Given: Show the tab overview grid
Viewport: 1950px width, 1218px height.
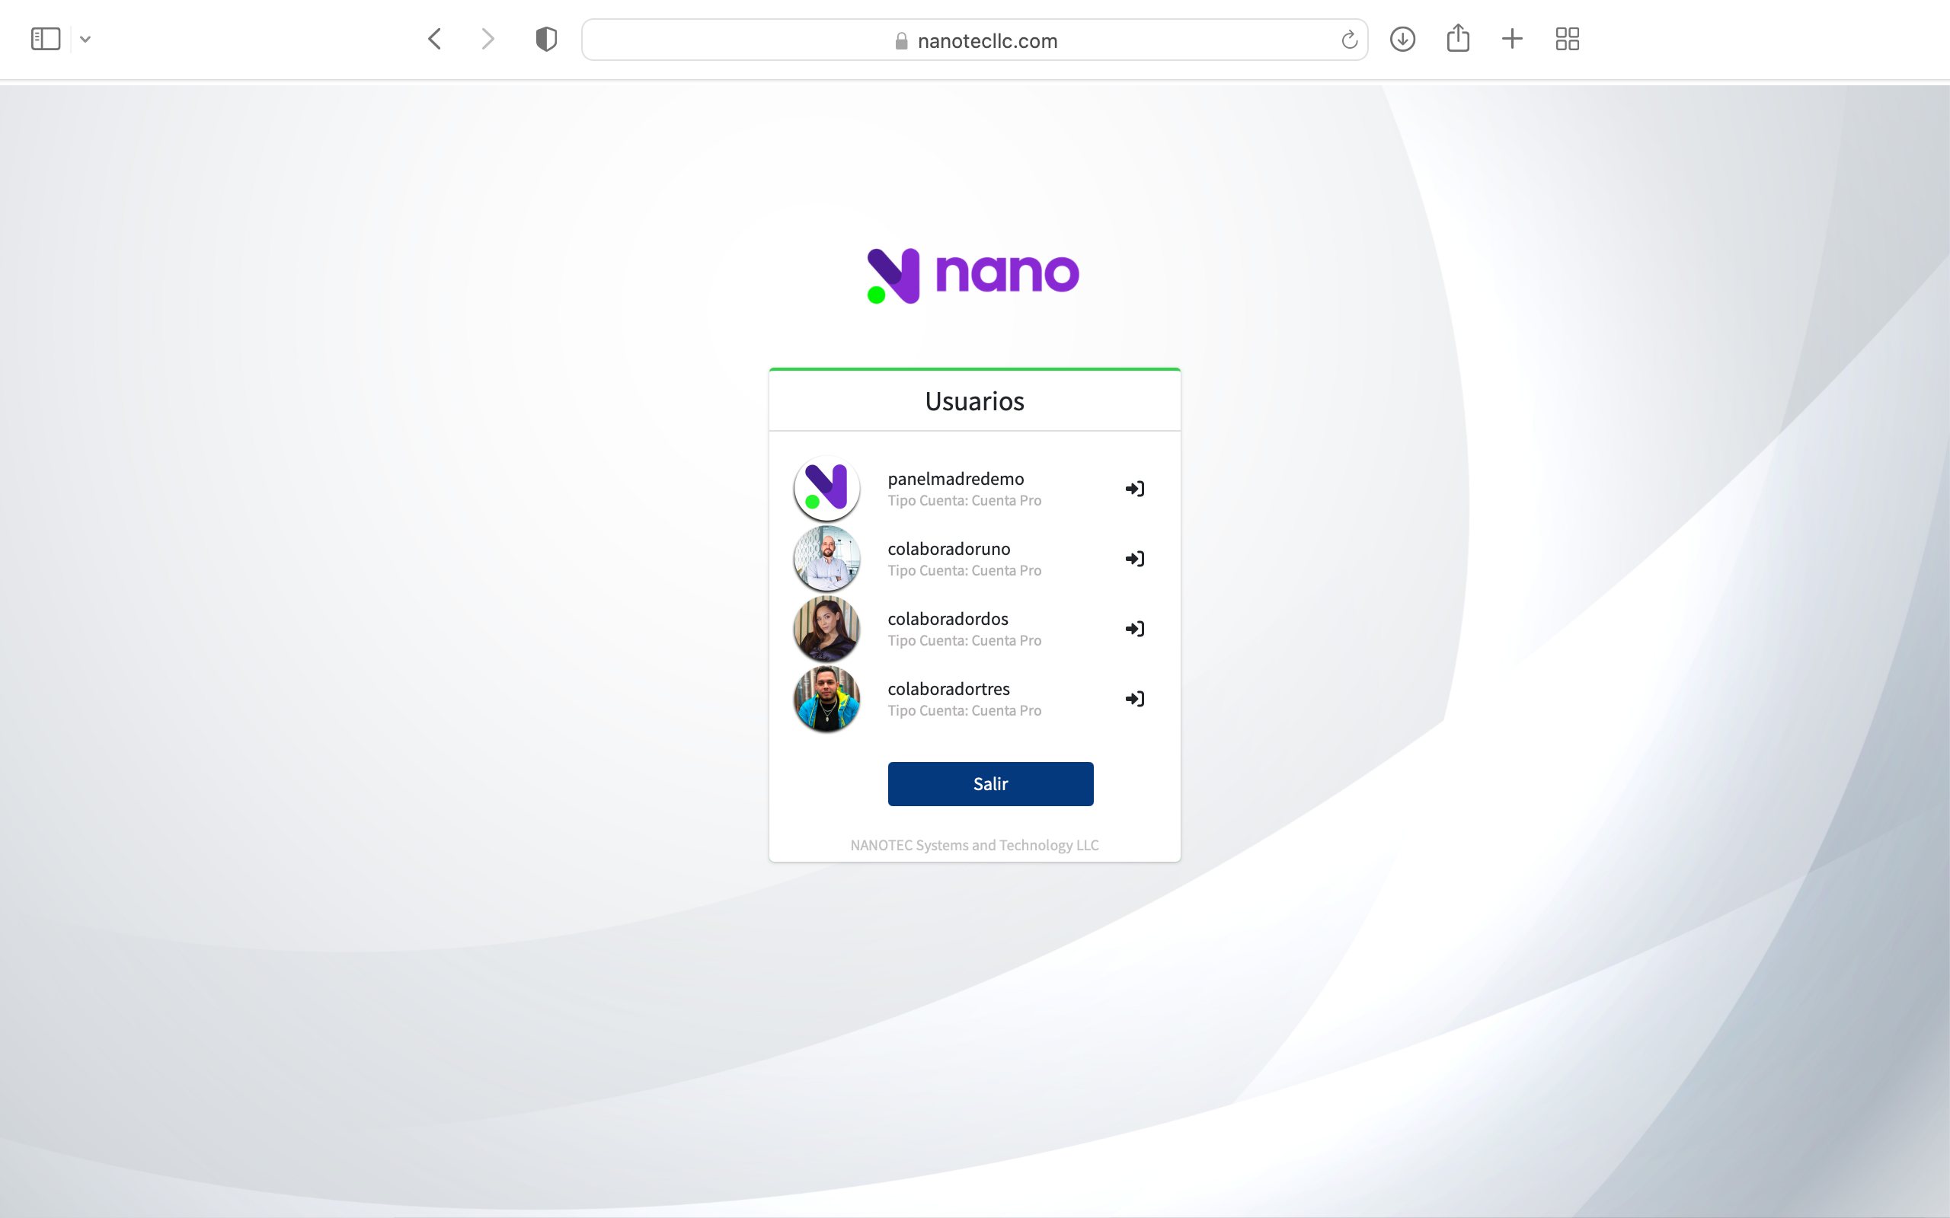Looking at the screenshot, I should click(1568, 39).
